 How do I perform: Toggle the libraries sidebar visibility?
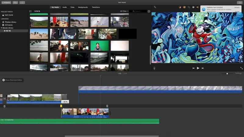pos(30,11)
